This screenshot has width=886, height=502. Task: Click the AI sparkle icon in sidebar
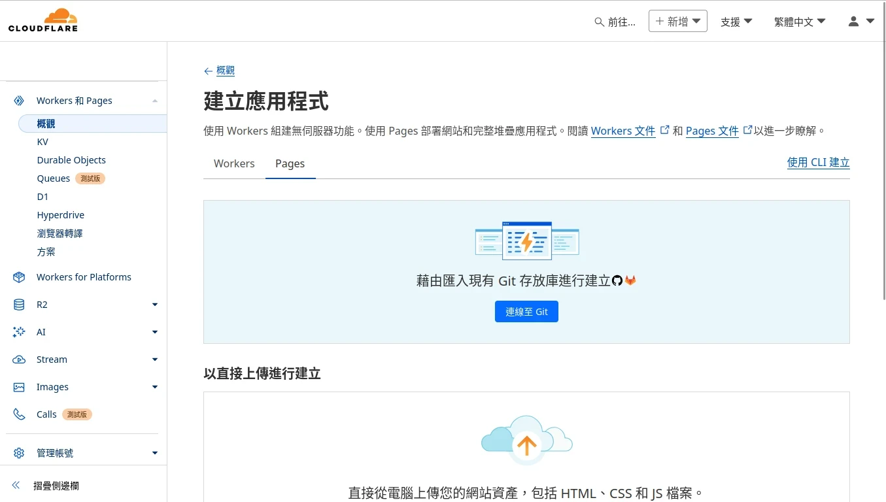coord(19,332)
